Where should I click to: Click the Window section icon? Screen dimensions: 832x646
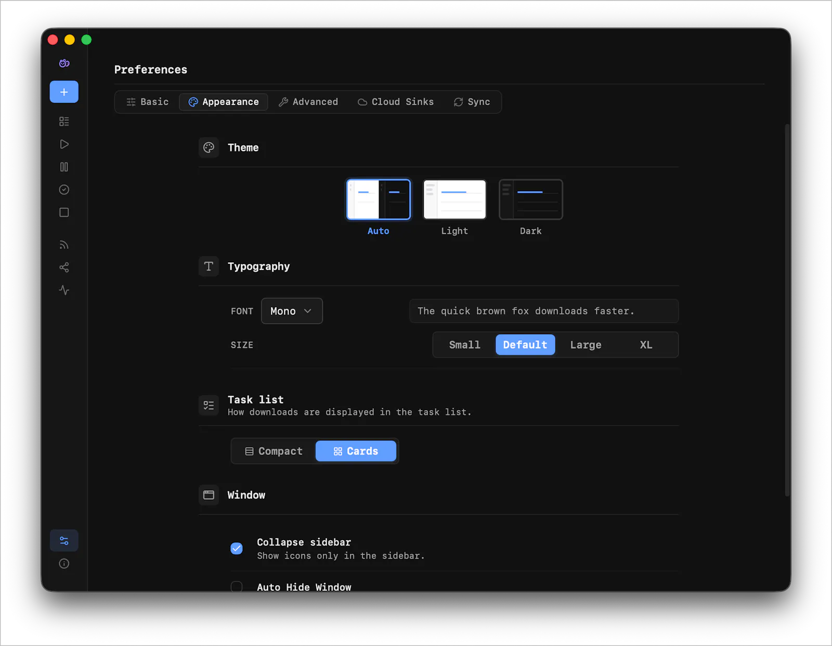point(209,495)
